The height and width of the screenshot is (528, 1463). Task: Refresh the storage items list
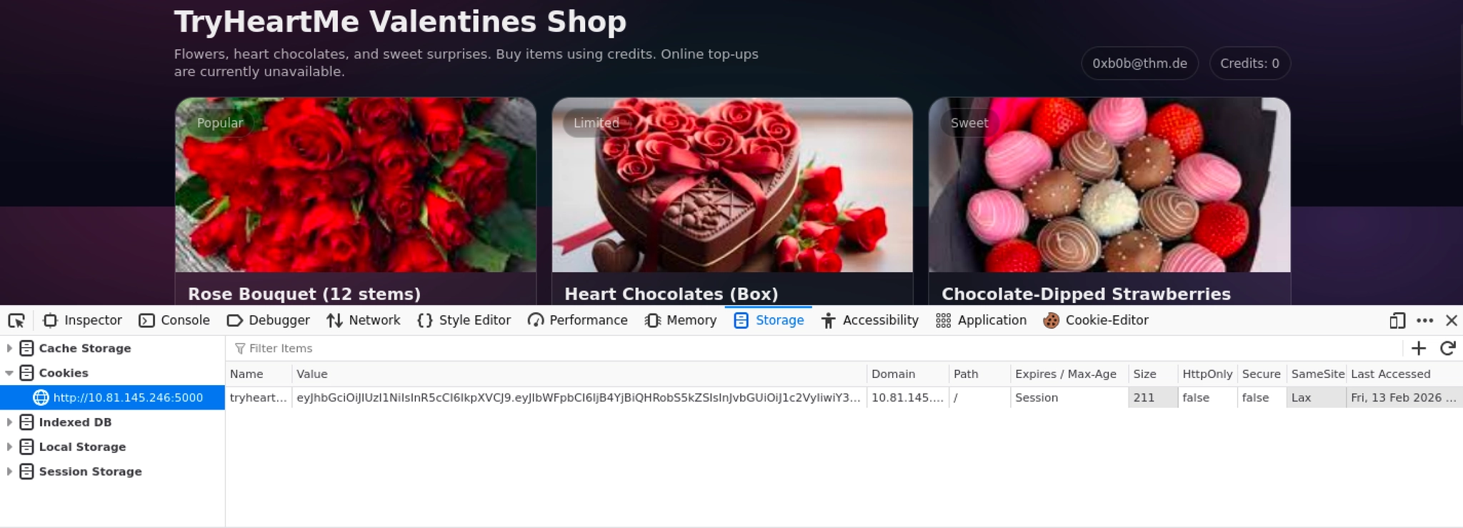tap(1448, 348)
